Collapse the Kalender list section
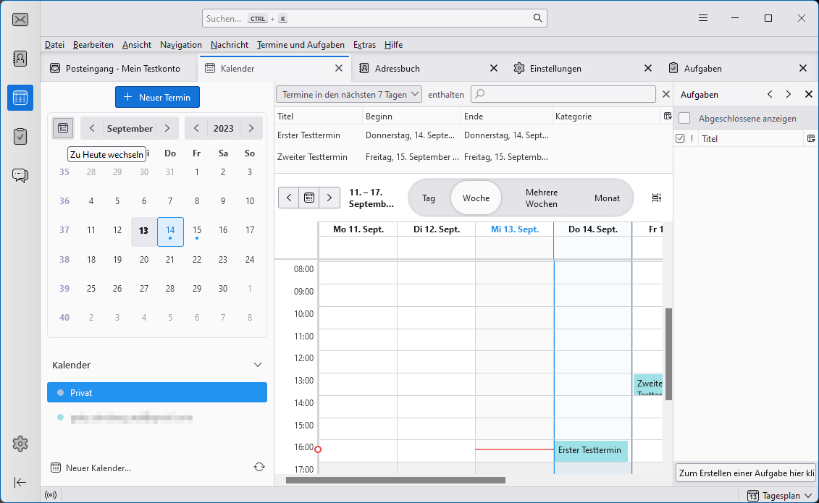 tap(257, 365)
